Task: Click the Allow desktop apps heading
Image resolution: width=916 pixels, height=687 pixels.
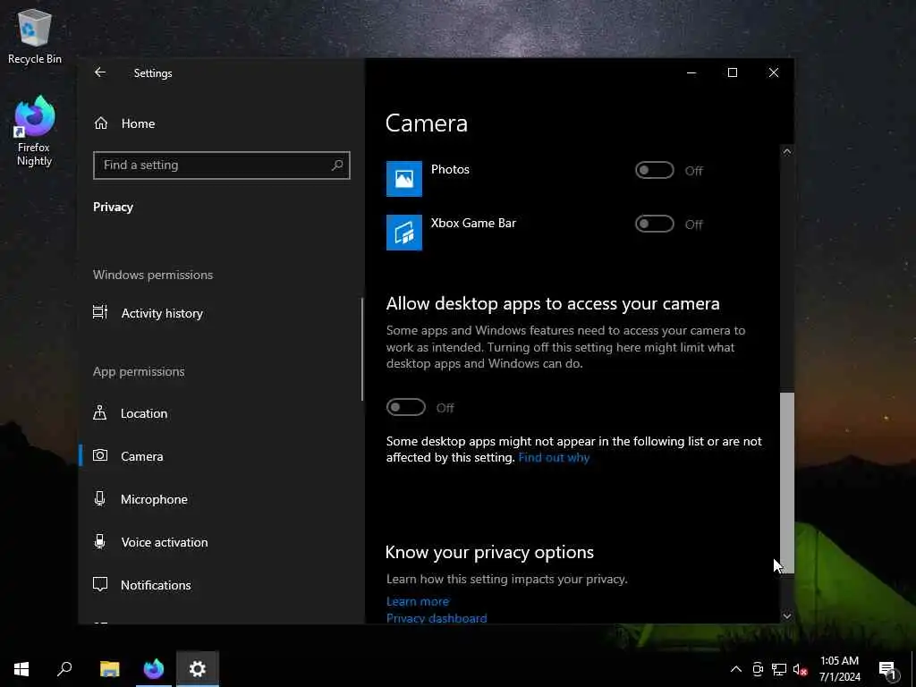Action: pos(553,304)
